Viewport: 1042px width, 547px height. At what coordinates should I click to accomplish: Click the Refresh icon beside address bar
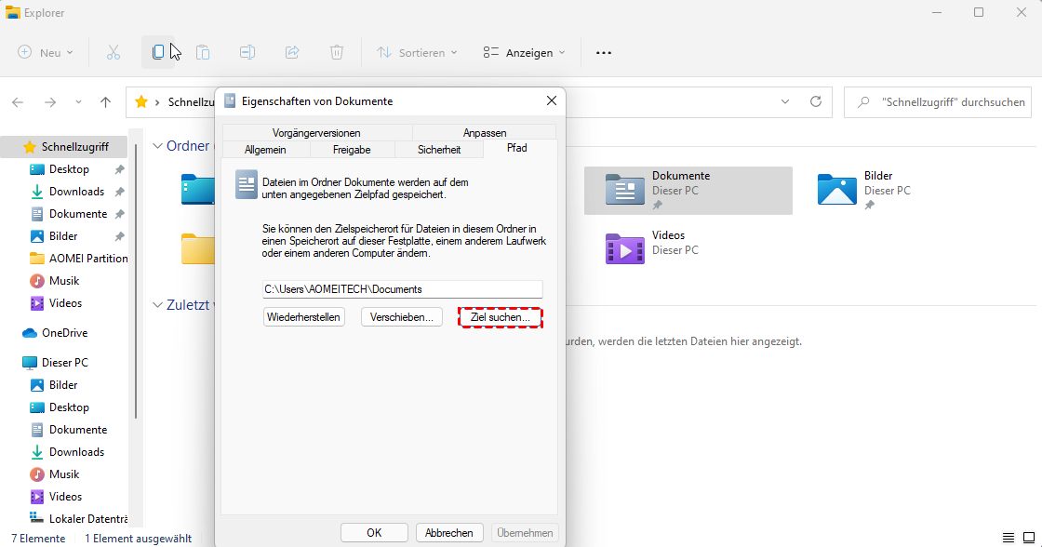point(816,102)
